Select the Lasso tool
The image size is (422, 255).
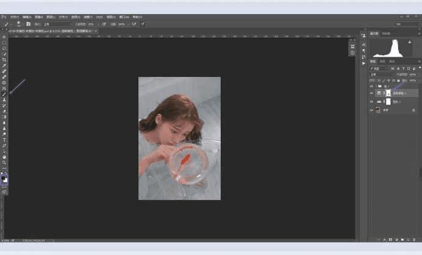[x=4, y=48]
